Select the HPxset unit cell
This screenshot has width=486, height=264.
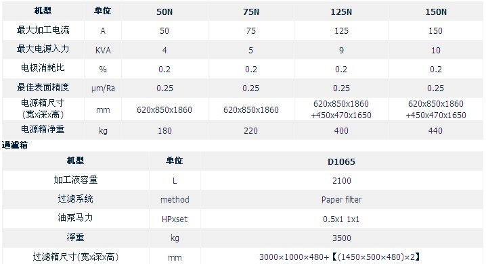175,219
